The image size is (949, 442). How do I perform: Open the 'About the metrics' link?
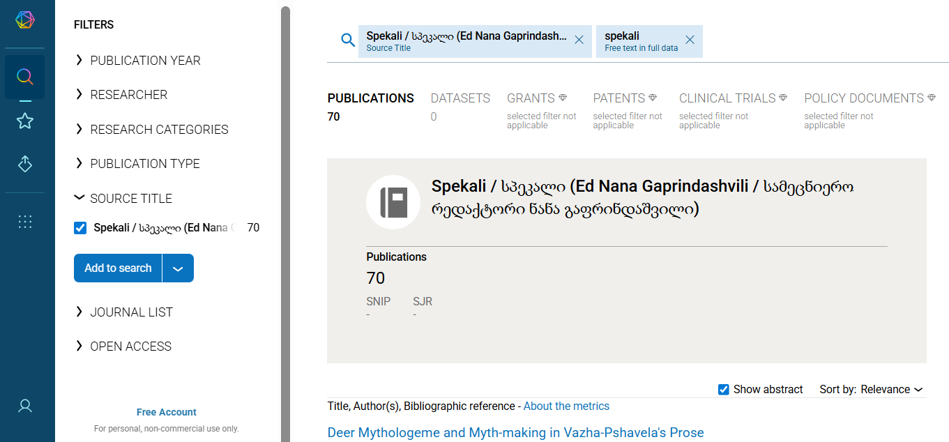566,406
